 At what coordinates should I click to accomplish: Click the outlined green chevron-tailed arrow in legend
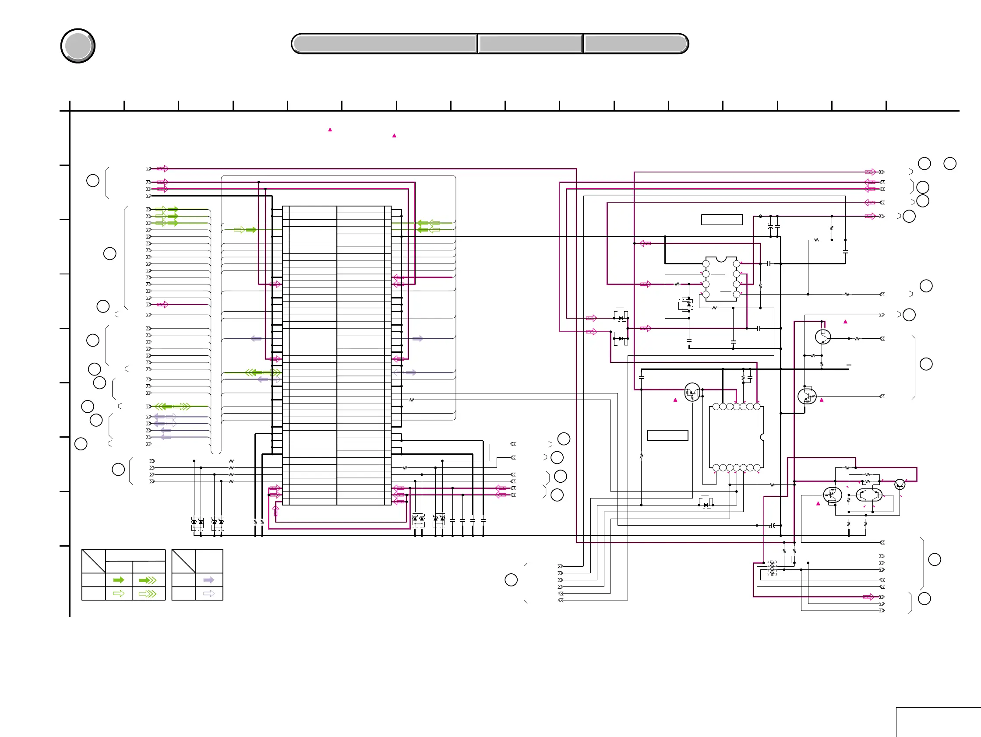148,593
